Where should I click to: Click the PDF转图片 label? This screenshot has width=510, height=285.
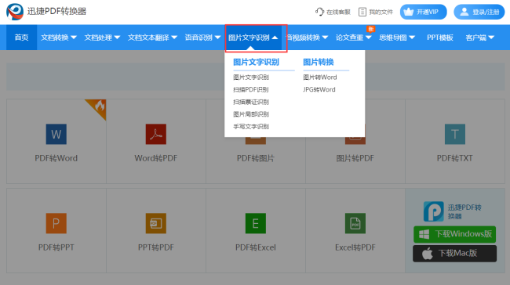click(x=256, y=158)
